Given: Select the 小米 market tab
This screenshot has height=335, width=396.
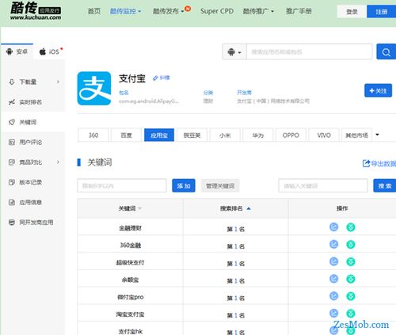Looking at the screenshot, I should [x=225, y=135].
